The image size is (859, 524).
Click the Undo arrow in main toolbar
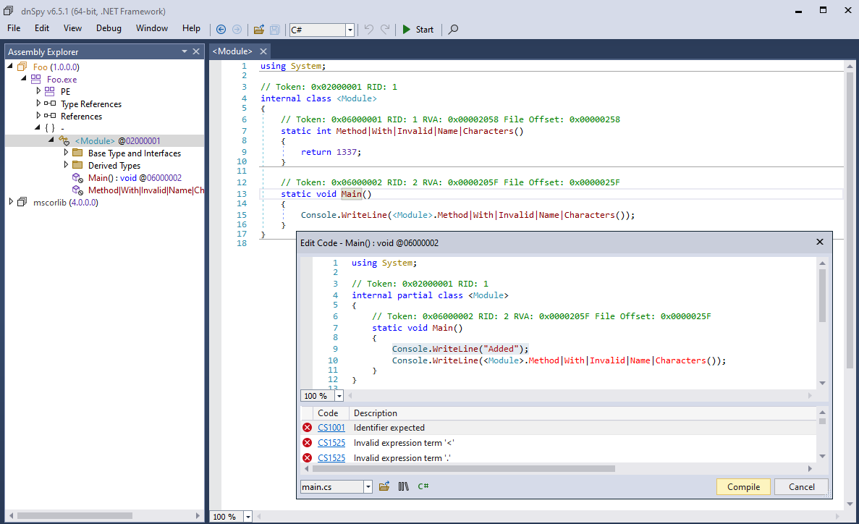coord(369,30)
